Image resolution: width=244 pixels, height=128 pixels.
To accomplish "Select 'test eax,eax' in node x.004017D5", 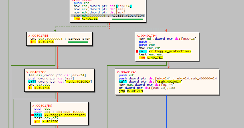I will click(x=46, y=118).
